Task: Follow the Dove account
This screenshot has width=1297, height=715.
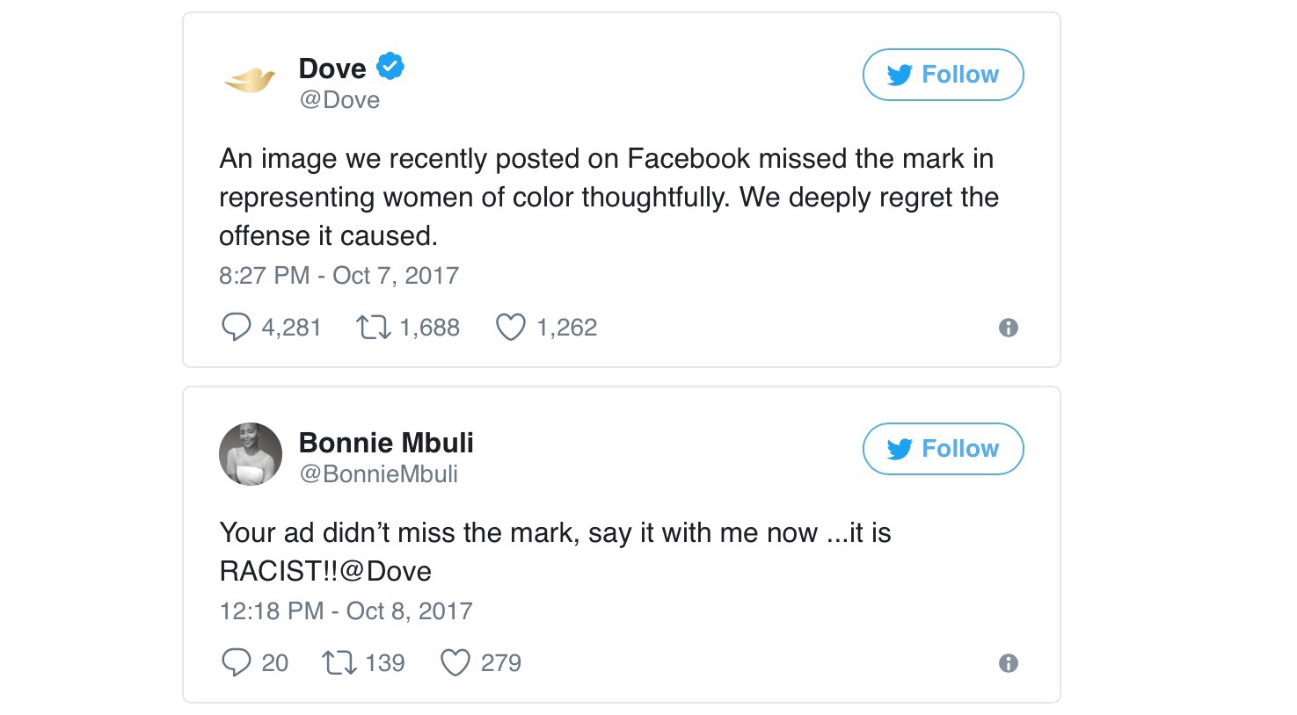Action: point(943,75)
